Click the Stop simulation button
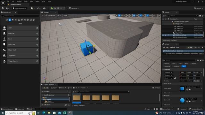The height and width of the screenshot is (115, 205). (x=58, y=8)
